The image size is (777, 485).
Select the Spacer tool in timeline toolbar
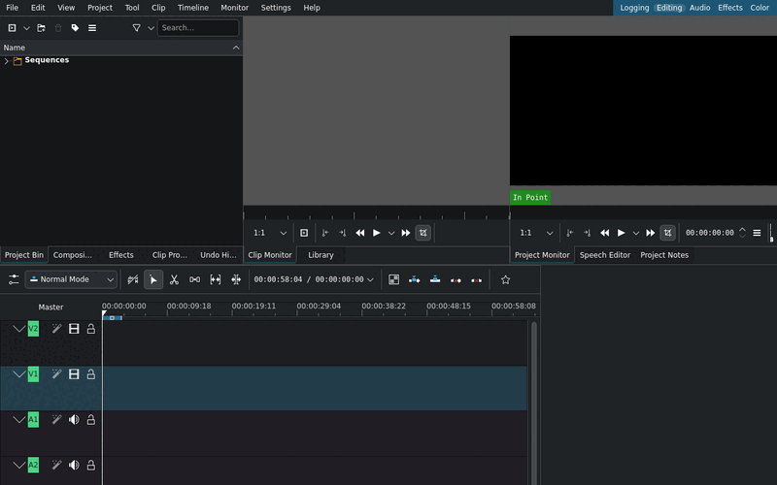[195, 279]
